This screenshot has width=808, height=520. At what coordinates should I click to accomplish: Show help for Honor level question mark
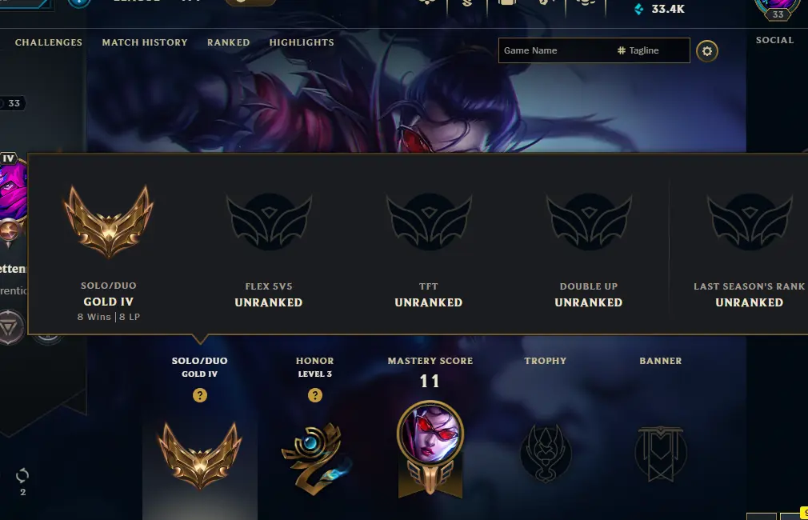tap(315, 395)
